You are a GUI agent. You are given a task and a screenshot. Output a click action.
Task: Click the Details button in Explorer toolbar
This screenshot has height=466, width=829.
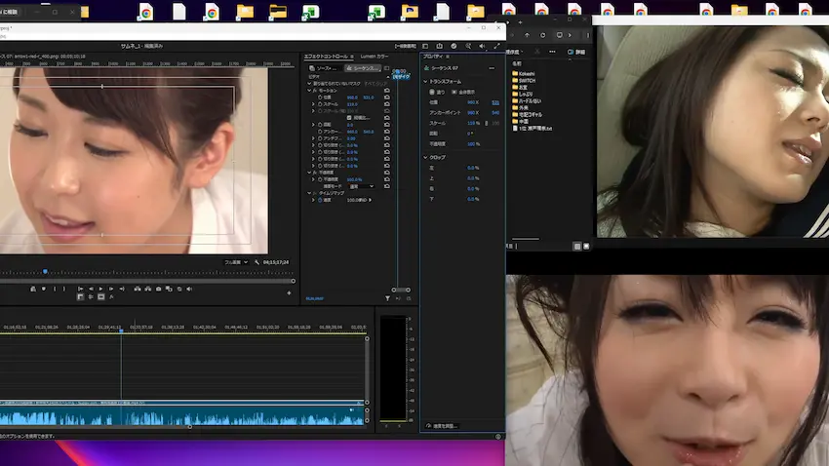(x=576, y=52)
